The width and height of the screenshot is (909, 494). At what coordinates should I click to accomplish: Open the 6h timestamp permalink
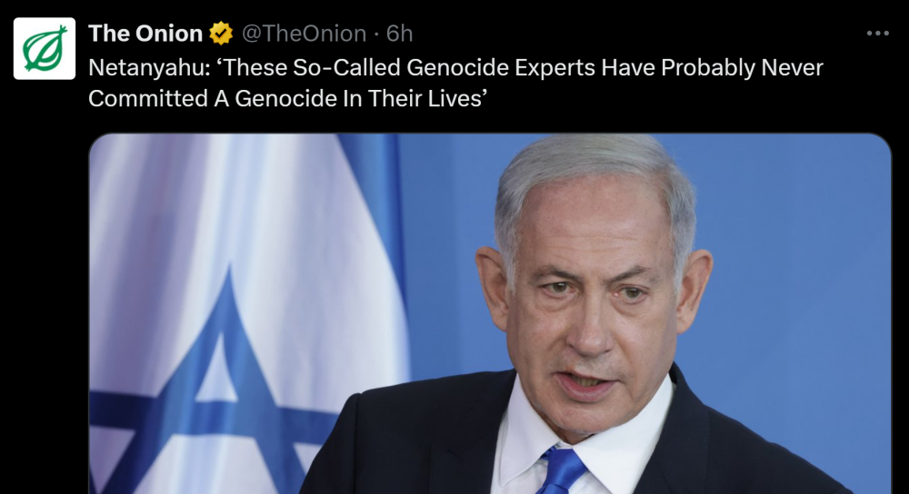(399, 34)
